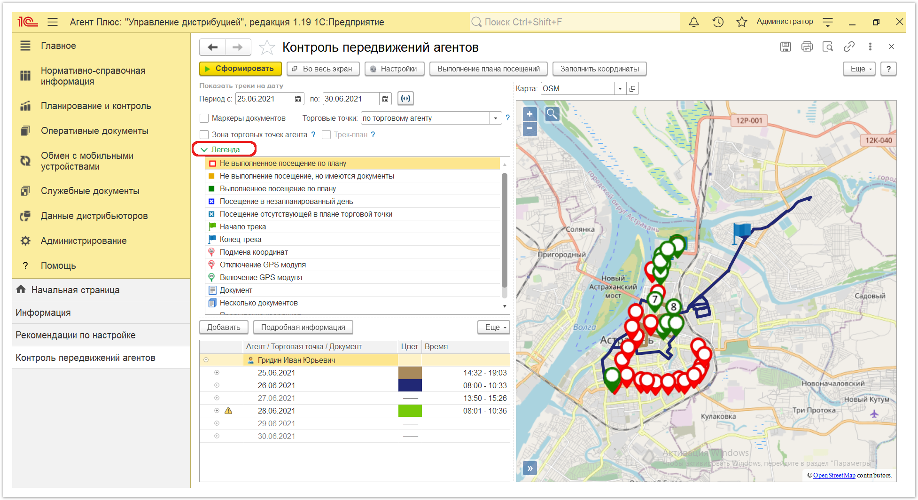918x500 pixels.
Task: Click the map search magnifier icon
Action: (x=552, y=114)
